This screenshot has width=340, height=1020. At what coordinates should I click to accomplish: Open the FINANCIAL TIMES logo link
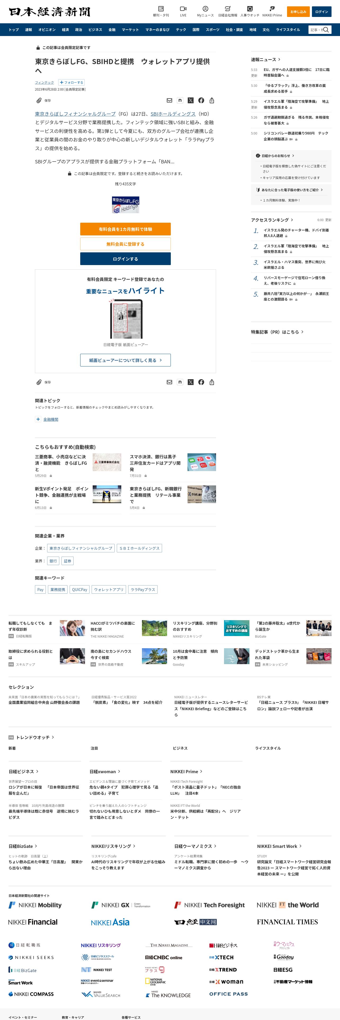(287, 922)
